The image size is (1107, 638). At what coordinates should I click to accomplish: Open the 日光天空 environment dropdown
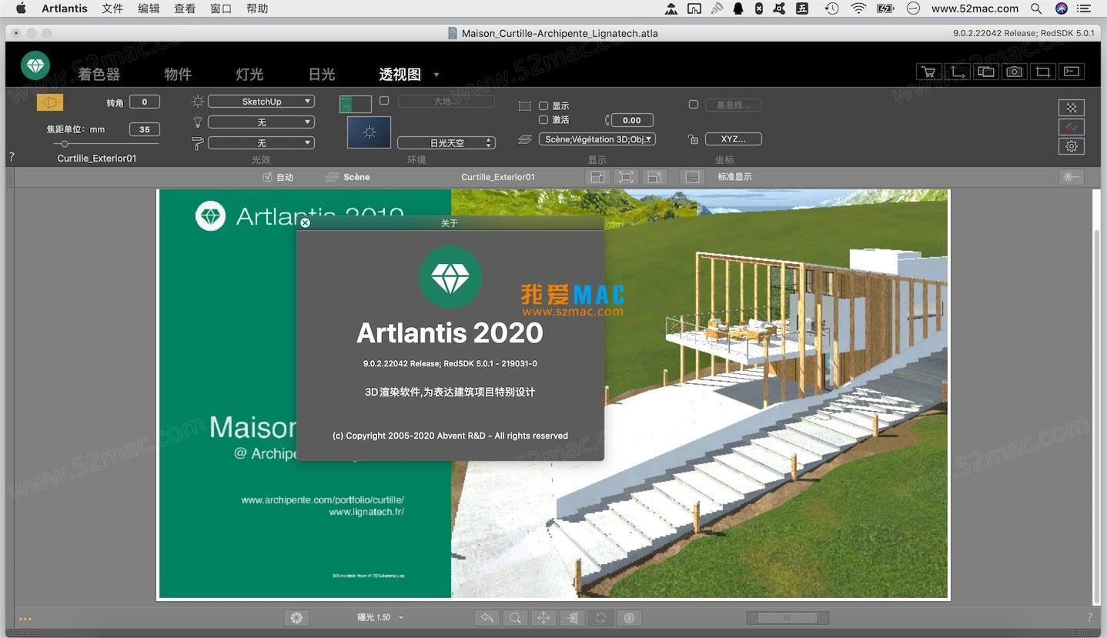[446, 143]
